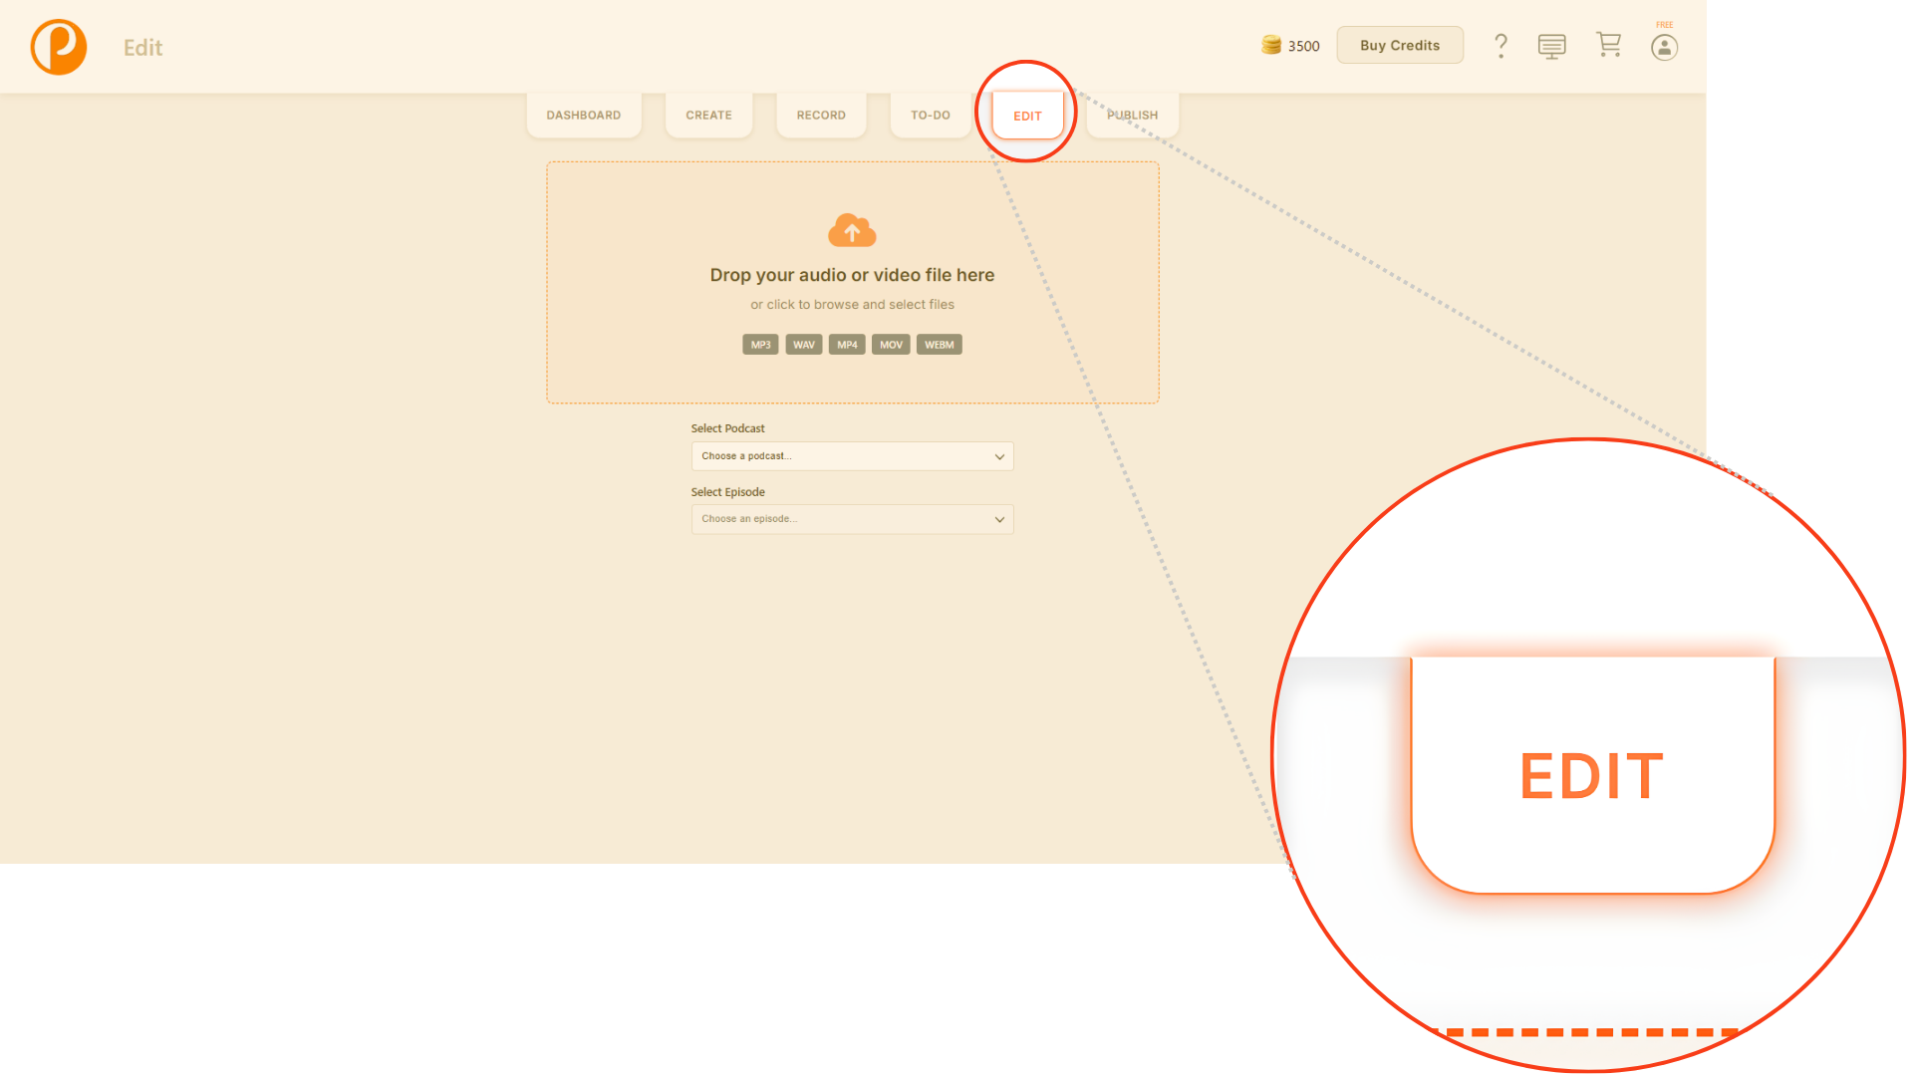The image size is (1913, 1076).
Task: Open the user profile avatar icon
Action: tap(1664, 48)
